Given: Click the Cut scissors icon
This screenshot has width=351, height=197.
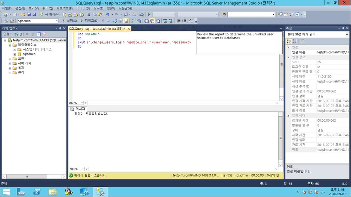Looking at the screenshot, I should (x=89, y=14).
